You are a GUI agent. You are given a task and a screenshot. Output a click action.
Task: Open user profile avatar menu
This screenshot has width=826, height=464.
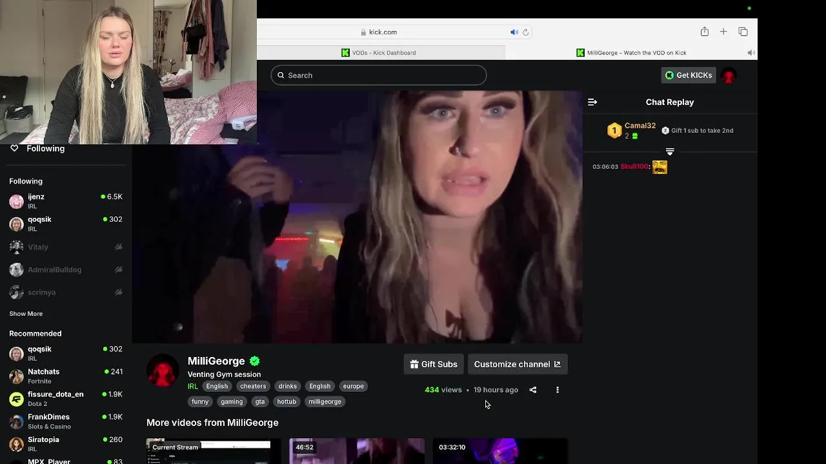729,75
